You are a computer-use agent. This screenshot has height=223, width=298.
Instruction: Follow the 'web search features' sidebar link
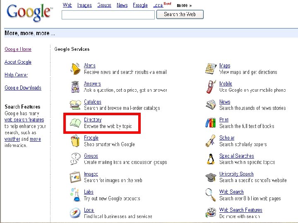tap(24, 120)
